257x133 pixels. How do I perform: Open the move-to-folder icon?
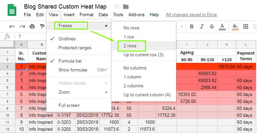coord(126,7)
